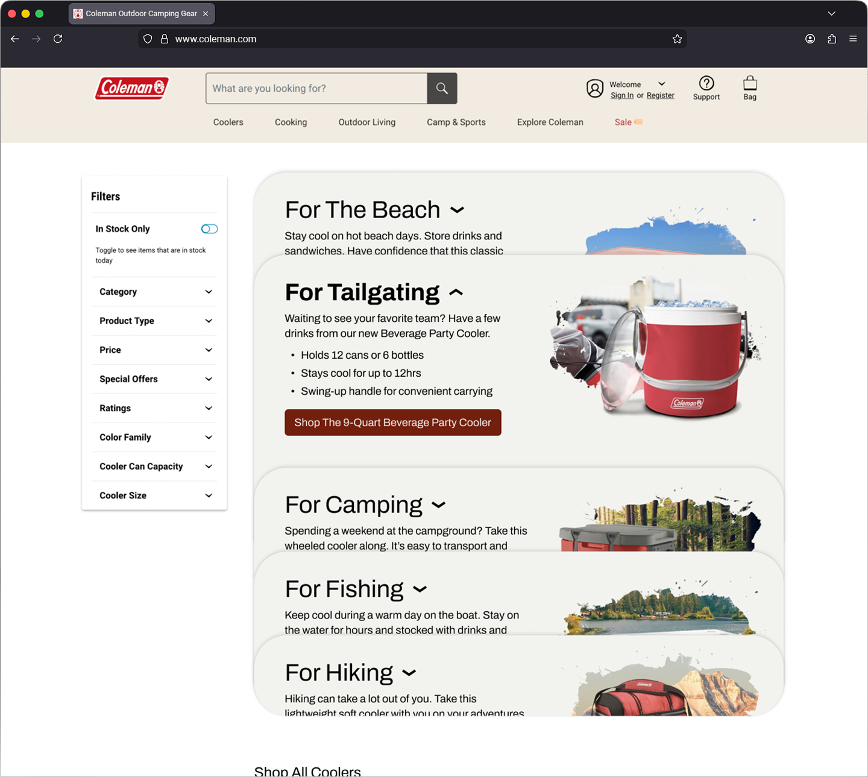Click the account profile icon by Welcome

tap(594, 89)
